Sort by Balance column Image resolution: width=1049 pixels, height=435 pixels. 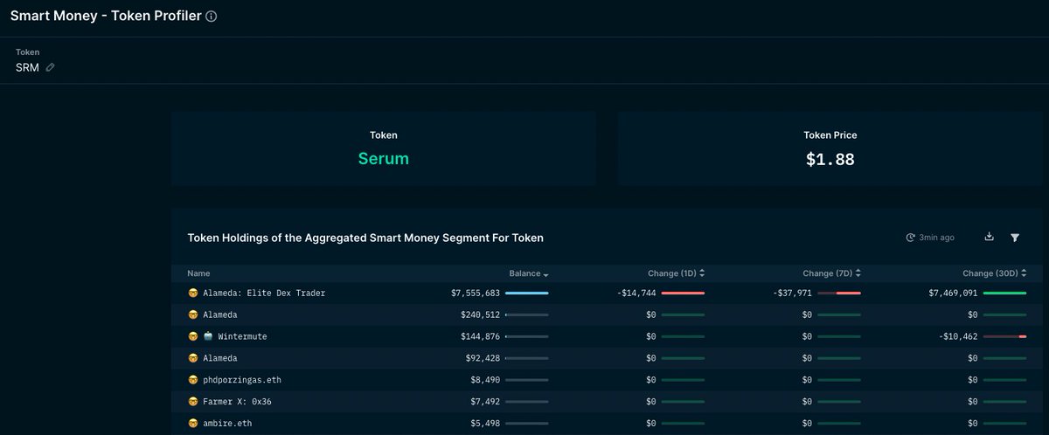pyautogui.click(x=529, y=273)
